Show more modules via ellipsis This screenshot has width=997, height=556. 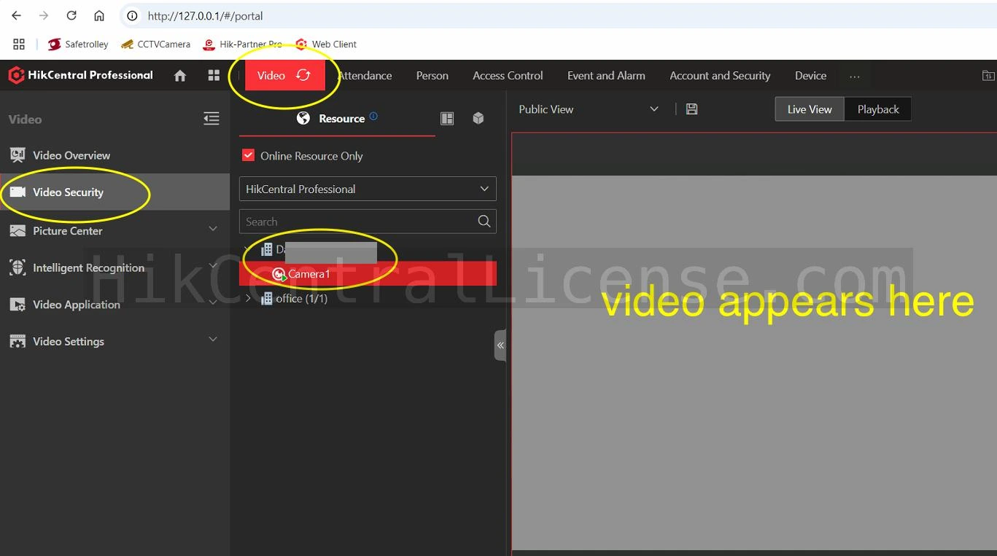[855, 76]
